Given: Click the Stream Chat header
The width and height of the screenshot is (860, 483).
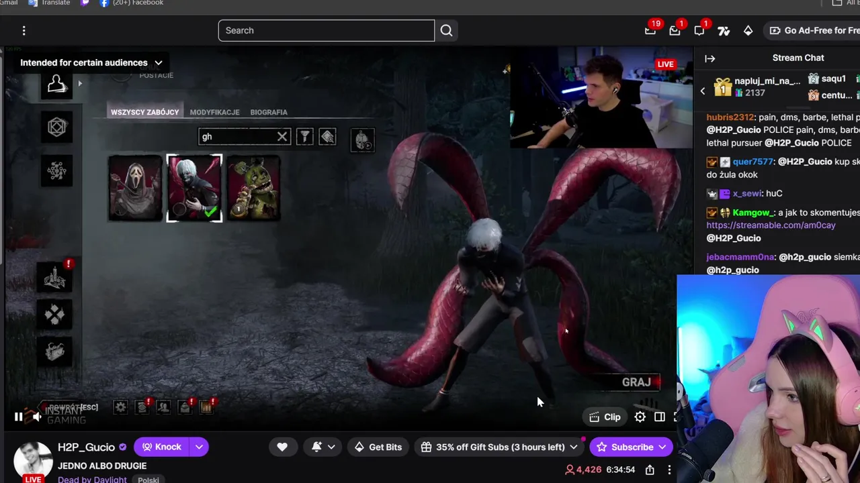Looking at the screenshot, I should coord(798,58).
